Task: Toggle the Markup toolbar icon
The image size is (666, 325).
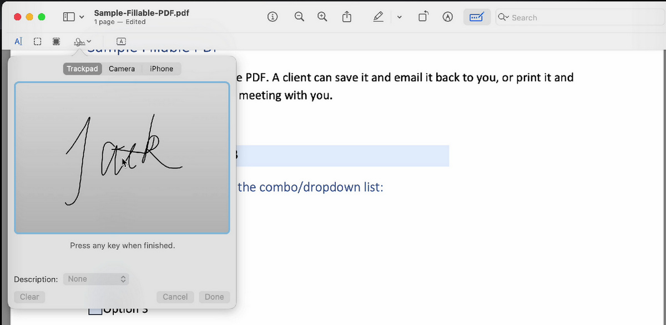Action: (x=448, y=17)
